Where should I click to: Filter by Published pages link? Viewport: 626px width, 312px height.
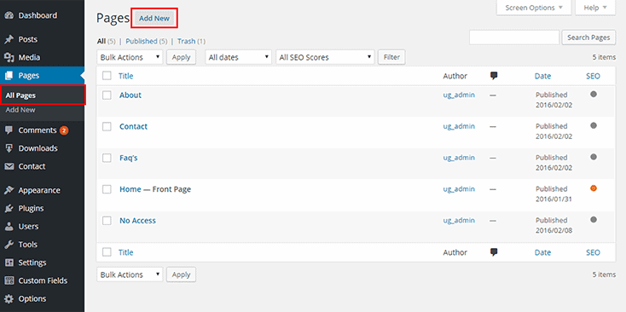click(x=142, y=41)
